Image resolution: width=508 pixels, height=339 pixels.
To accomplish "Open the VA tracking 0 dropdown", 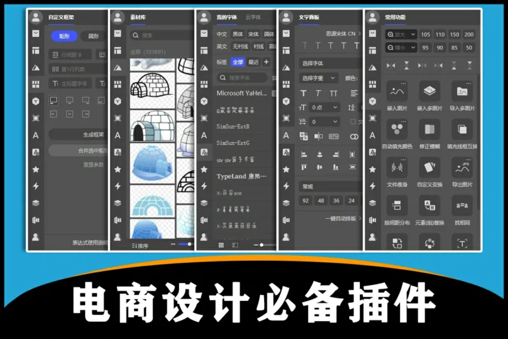I will [324, 121].
